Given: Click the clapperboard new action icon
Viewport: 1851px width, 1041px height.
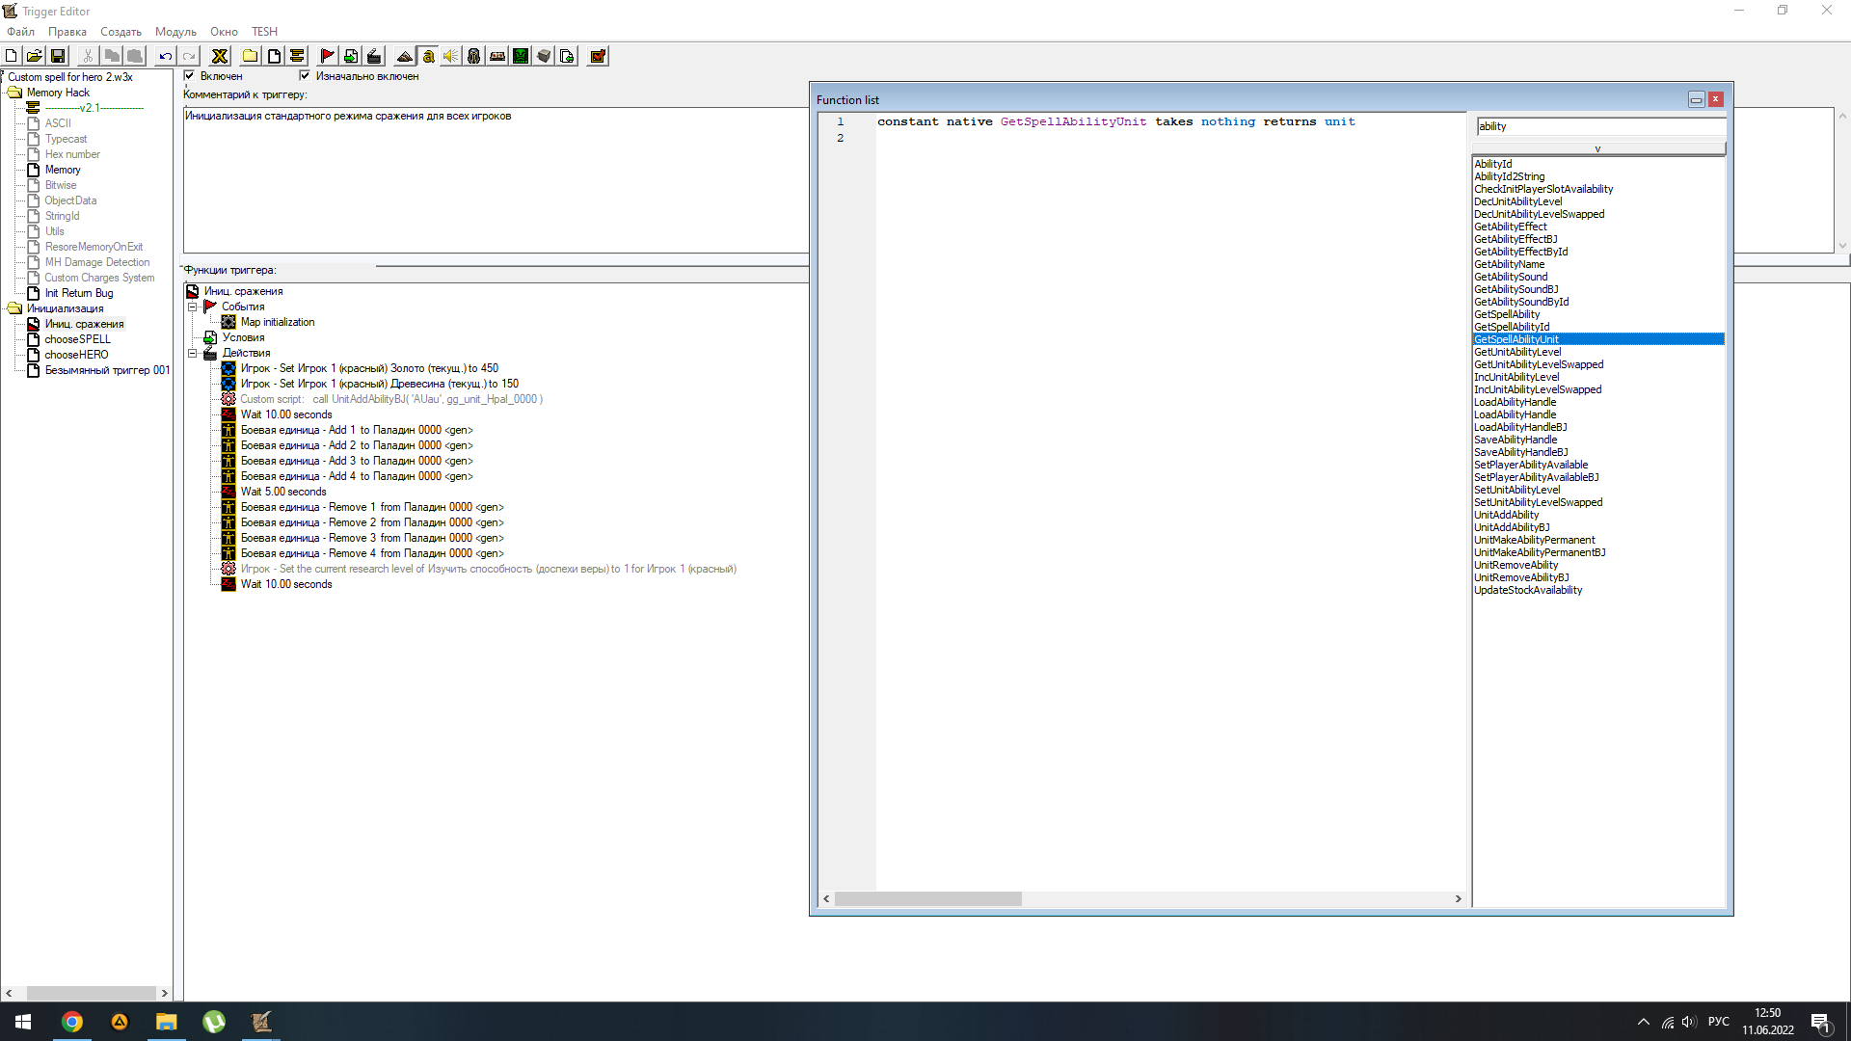Looking at the screenshot, I should (x=374, y=56).
